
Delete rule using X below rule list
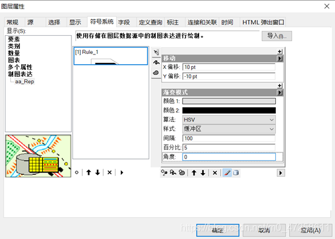coord(109,172)
